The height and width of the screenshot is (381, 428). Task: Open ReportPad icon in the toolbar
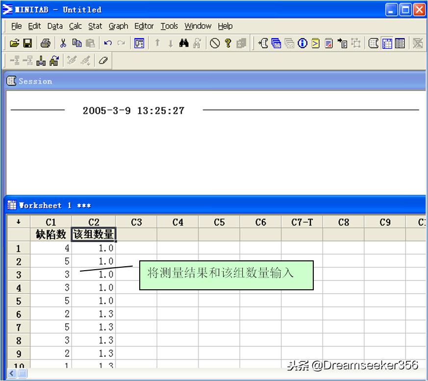329,43
